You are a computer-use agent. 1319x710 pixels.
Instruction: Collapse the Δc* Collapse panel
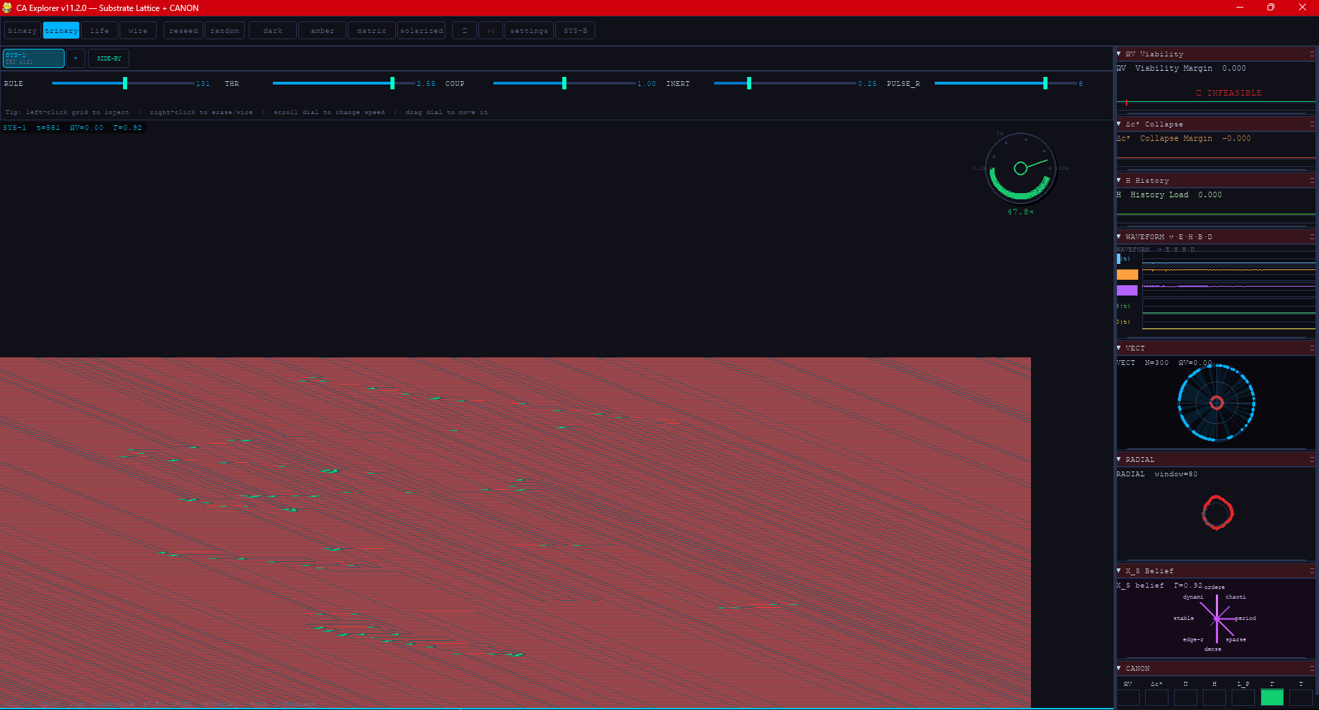pos(1119,124)
